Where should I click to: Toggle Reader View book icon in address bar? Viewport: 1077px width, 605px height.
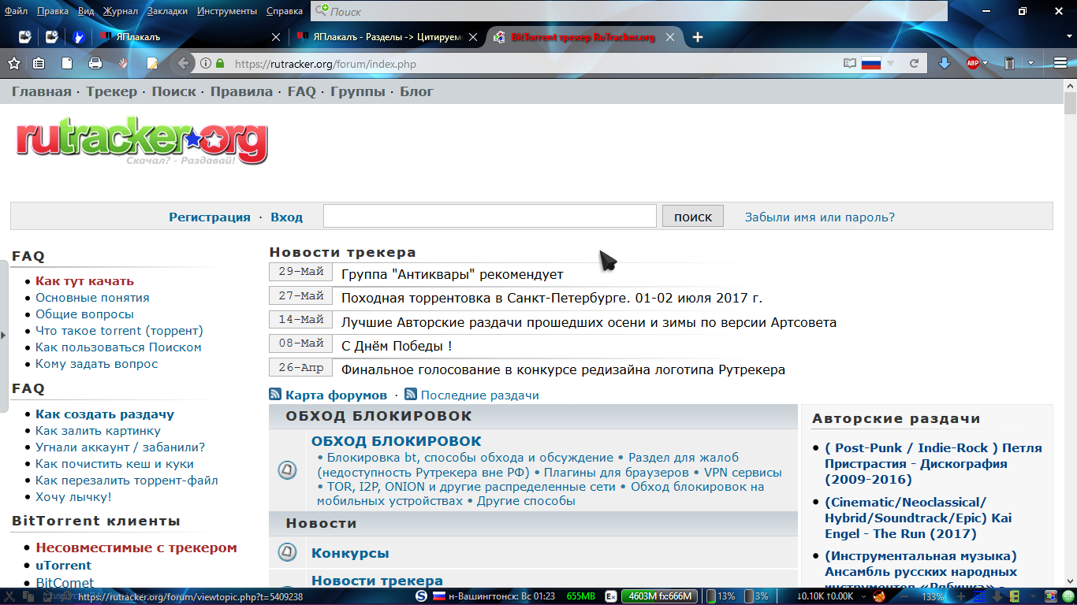[849, 63]
